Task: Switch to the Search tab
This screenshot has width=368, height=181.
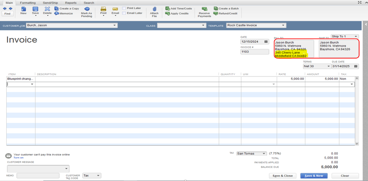Action: (x=89, y=3)
